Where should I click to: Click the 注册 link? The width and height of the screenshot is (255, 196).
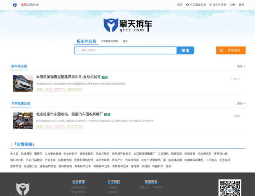click(232, 5)
